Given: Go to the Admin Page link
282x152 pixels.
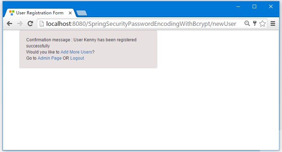Looking at the screenshot, I should [x=49, y=58].
